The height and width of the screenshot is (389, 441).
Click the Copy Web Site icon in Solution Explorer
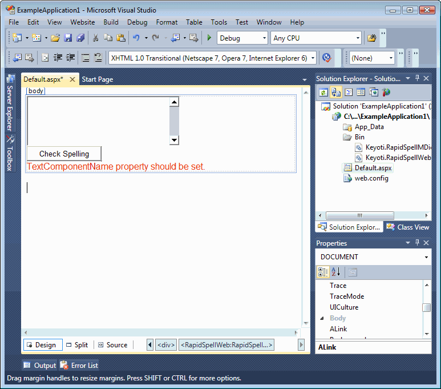point(374,92)
